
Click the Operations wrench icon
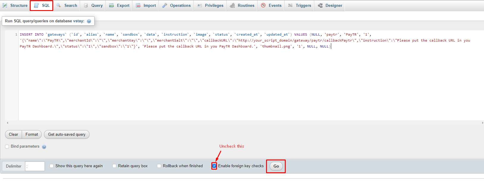click(164, 6)
